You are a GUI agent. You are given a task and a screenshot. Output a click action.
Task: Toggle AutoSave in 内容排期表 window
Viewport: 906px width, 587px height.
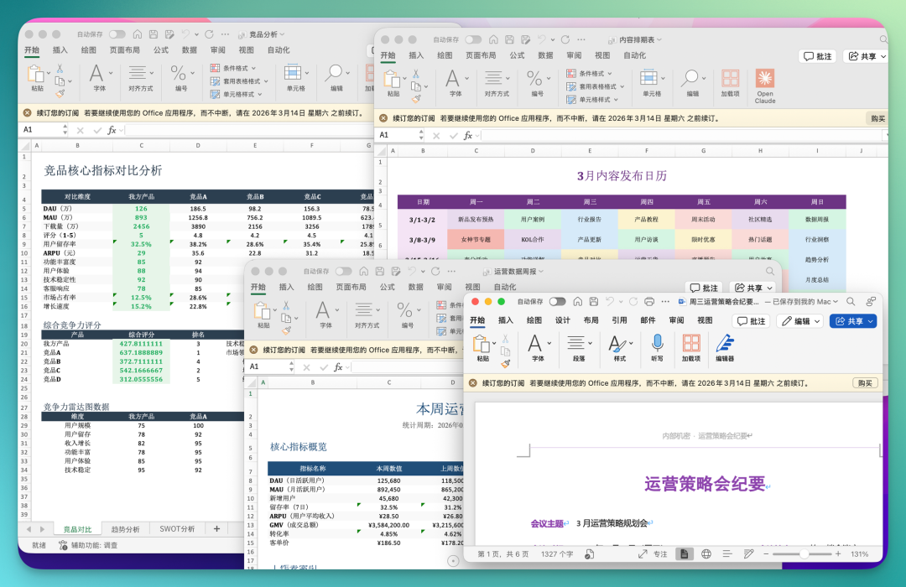click(x=473, y=40)
